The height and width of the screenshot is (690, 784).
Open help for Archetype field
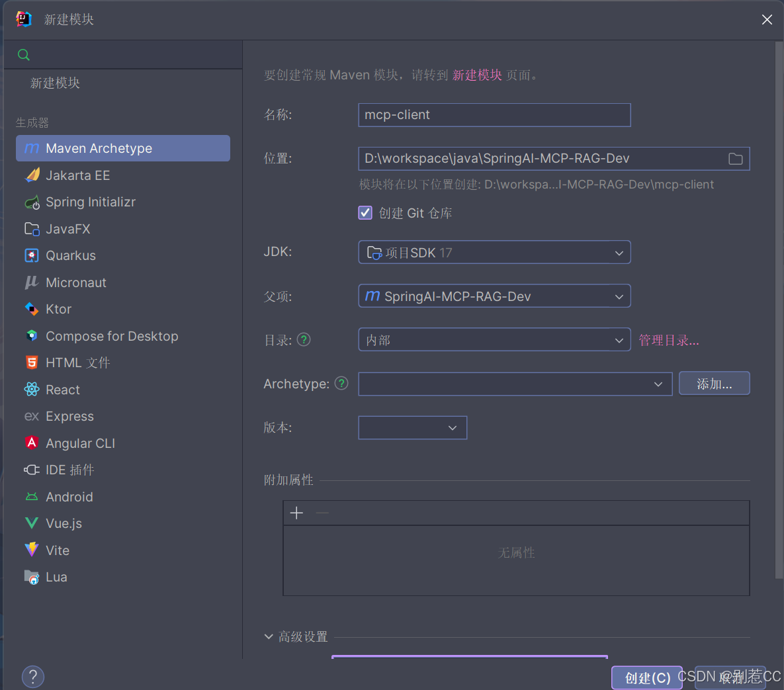coord(341,384)
